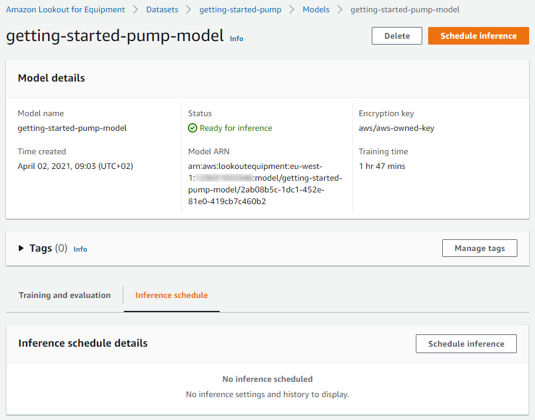Screen dimensions: 535x420
Task: Open the Manage tags button
Action: [479, 248]
